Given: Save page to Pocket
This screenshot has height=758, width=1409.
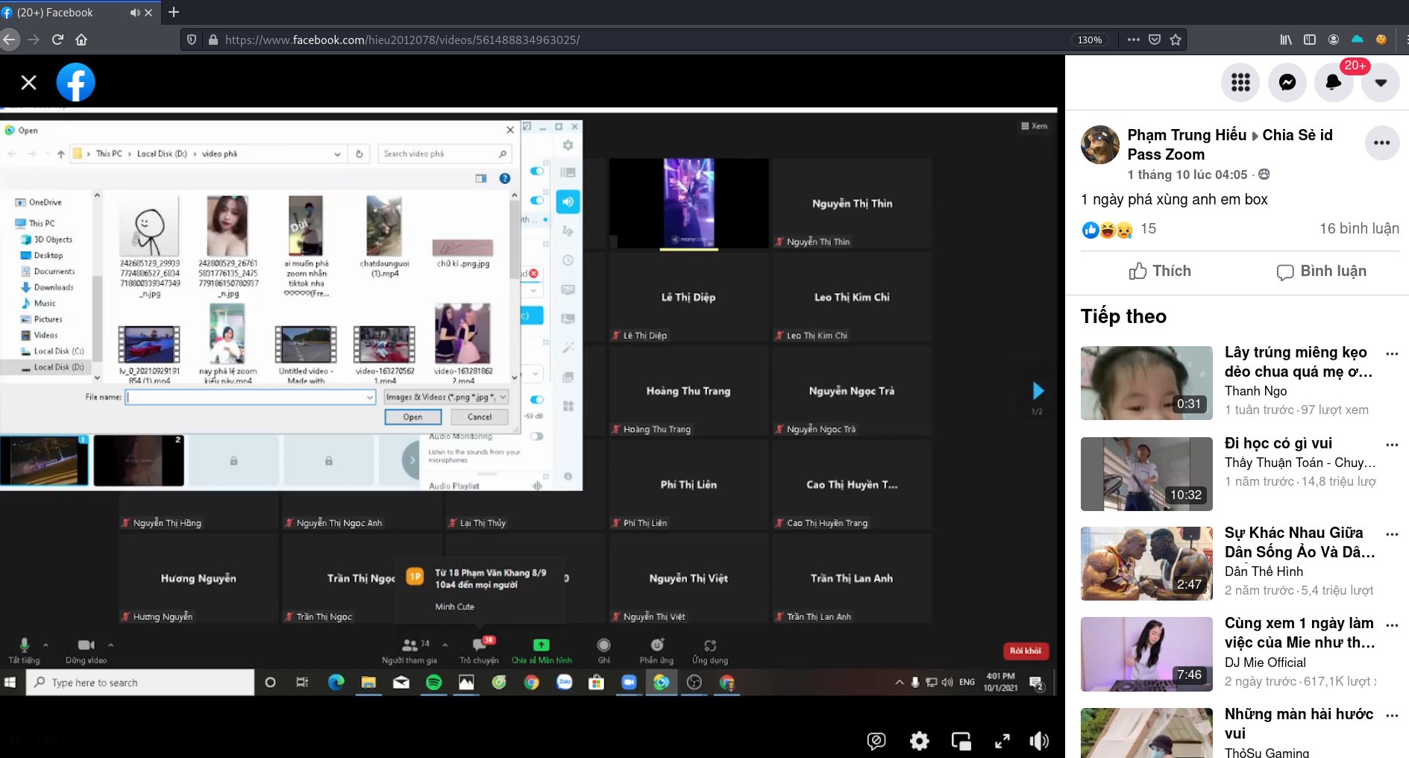Looking at the screenshot, I should click(x=1155, y=40).
